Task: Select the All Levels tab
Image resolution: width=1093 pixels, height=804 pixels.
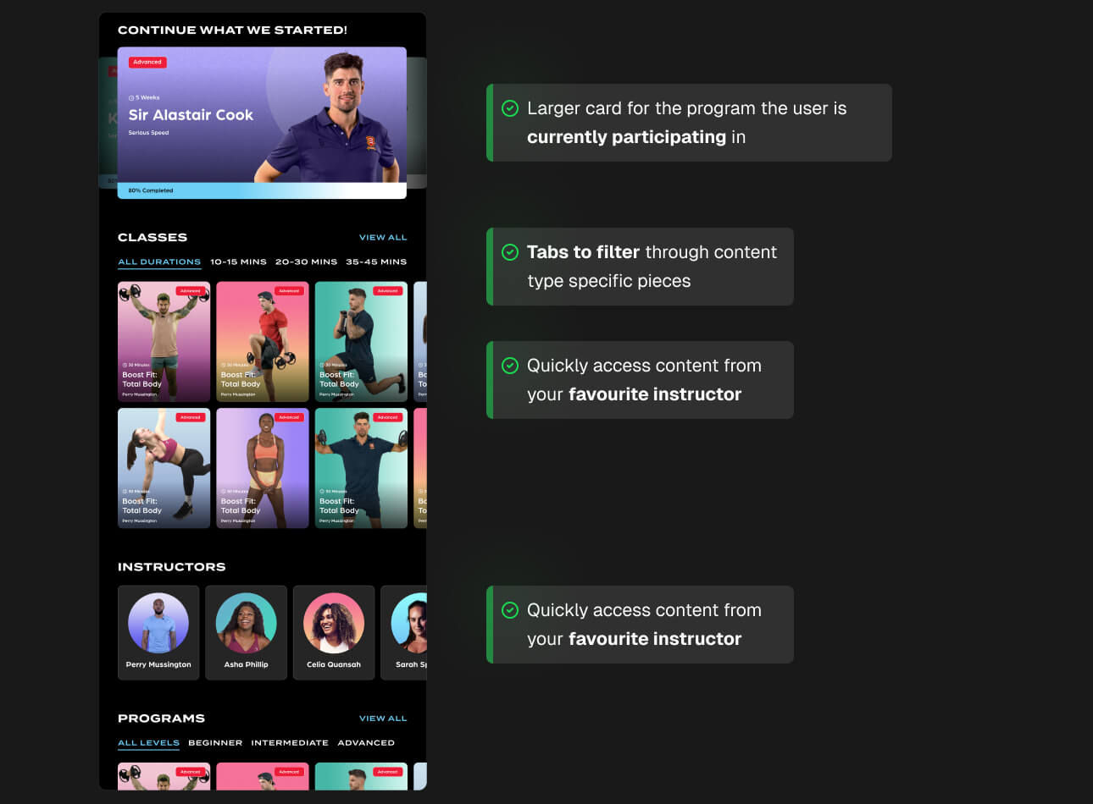Action: [x=148, y=743]
